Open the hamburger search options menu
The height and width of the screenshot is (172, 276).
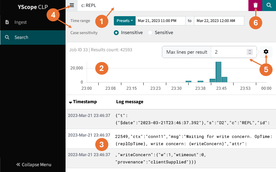(72, 5)
